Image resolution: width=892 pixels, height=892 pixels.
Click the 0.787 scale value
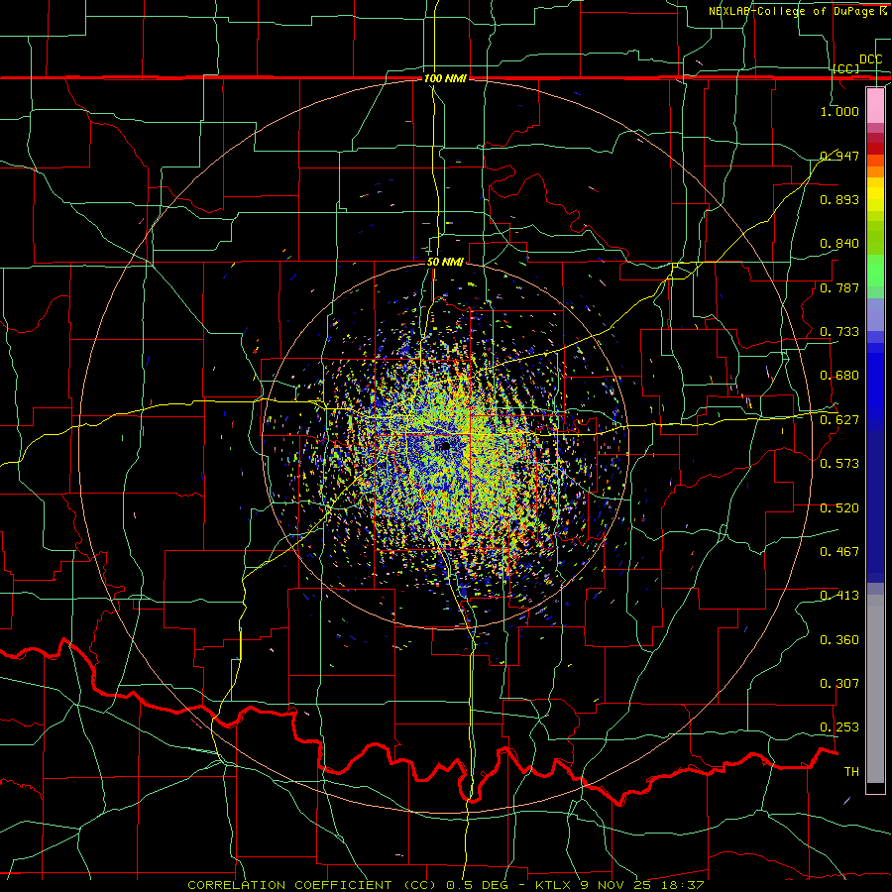[x=839, y=287]
